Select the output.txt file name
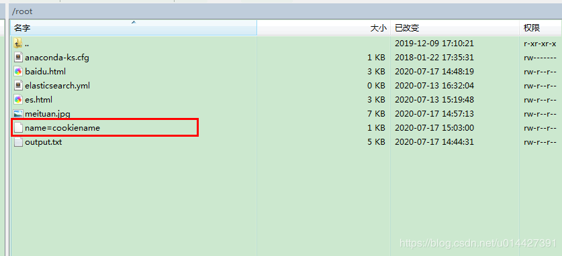 (x=44, y=142)
